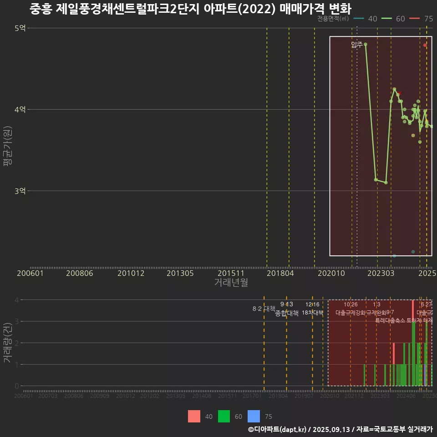This screenshot has width=437, height=437.
Task: Click the '특례대출축소' annotation
Action: [x=390, y=320]
